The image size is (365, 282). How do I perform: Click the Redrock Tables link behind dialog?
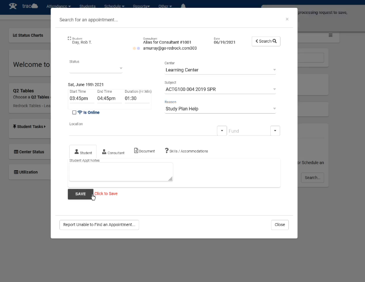point(32,106)
